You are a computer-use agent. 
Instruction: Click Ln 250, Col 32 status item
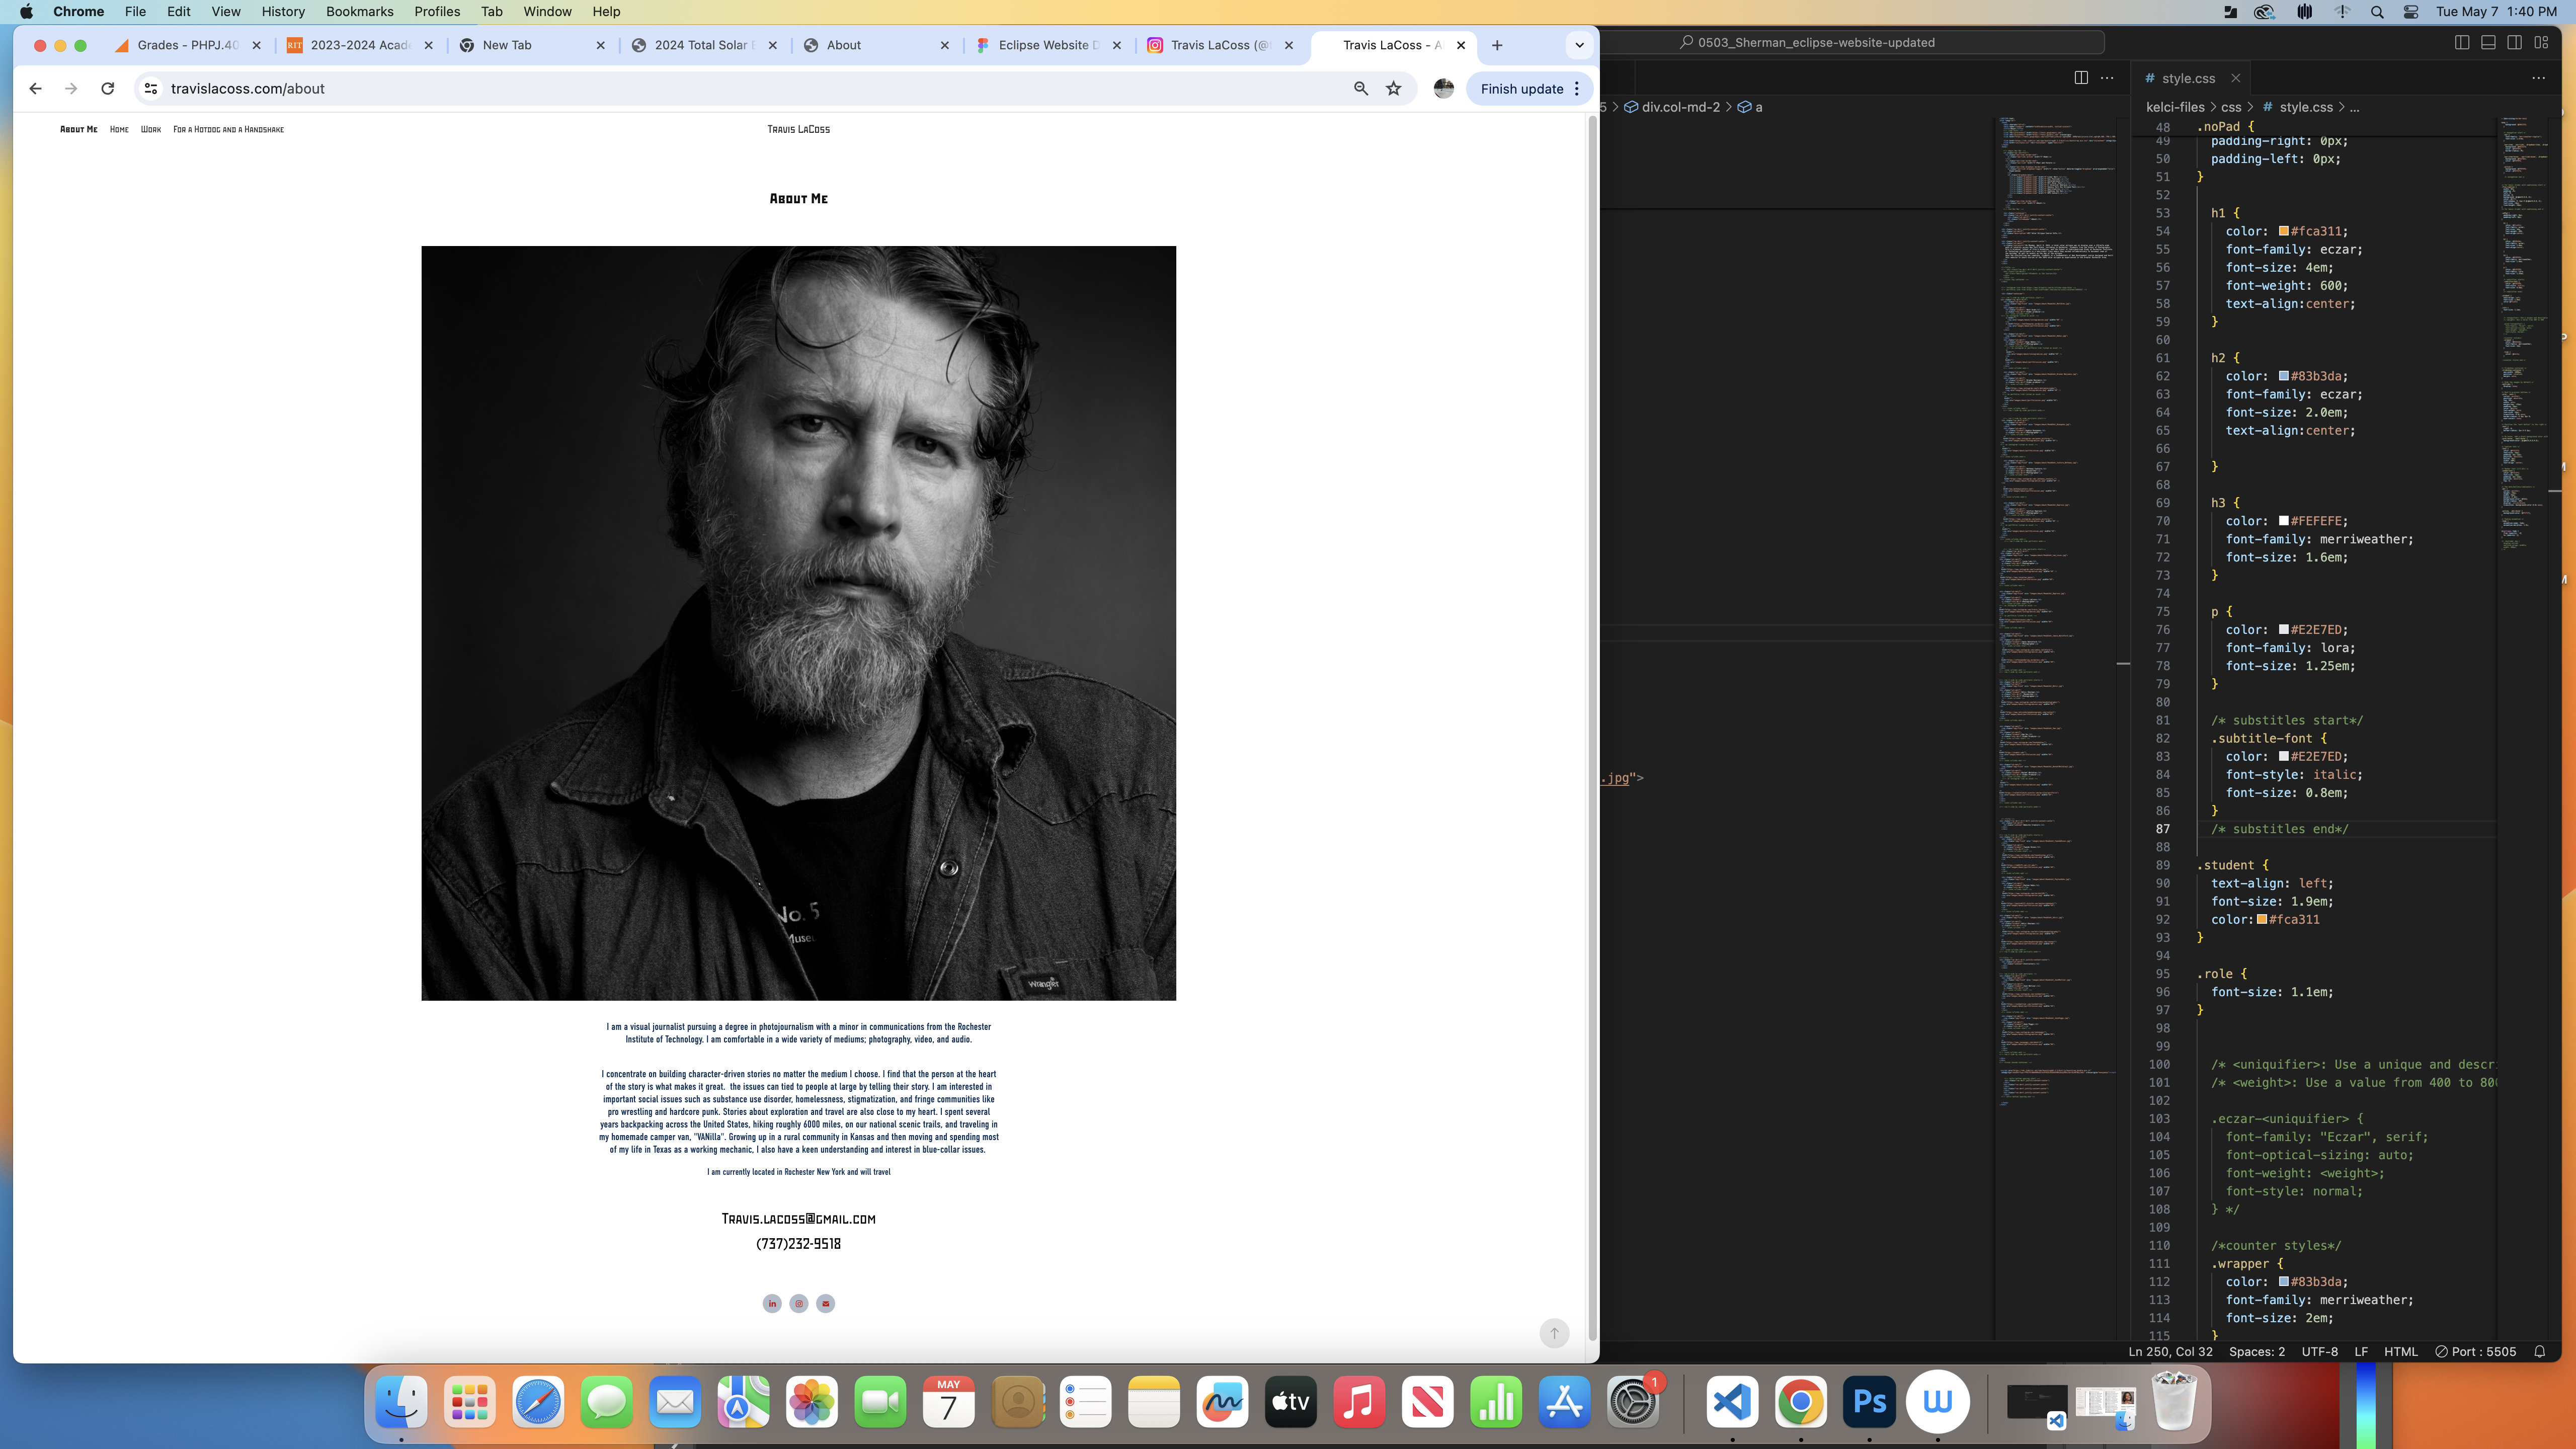(2170, 1351)
